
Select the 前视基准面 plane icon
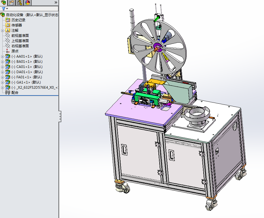pyautogui.click(x=8, y=36)
